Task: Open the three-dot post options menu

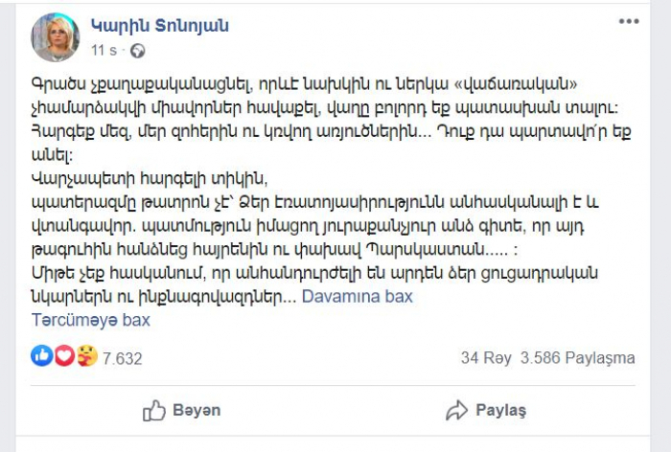Action: pyautogui.click(x=628, y=22)
